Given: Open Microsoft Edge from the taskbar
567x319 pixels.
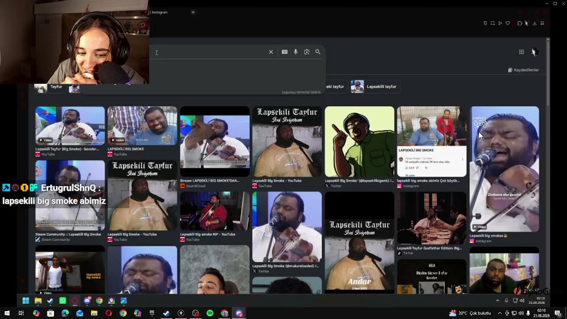Looking at the screenshot, I should (x=65, y=313).
